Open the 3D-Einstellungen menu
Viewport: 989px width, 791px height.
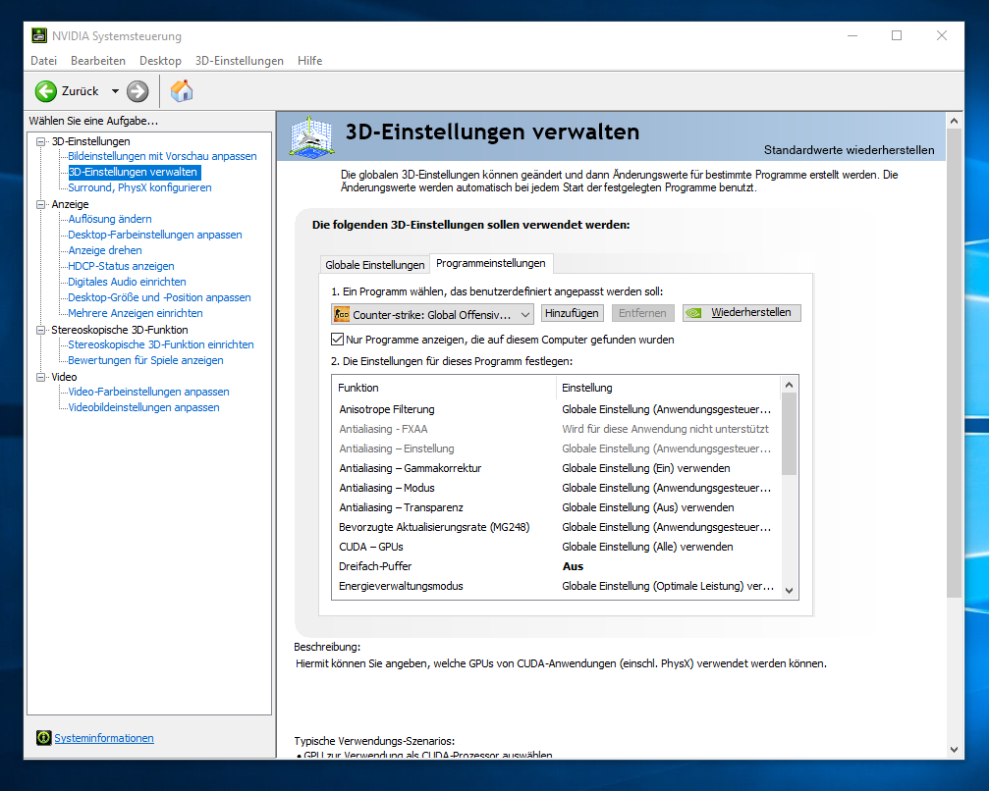point(239,61)
